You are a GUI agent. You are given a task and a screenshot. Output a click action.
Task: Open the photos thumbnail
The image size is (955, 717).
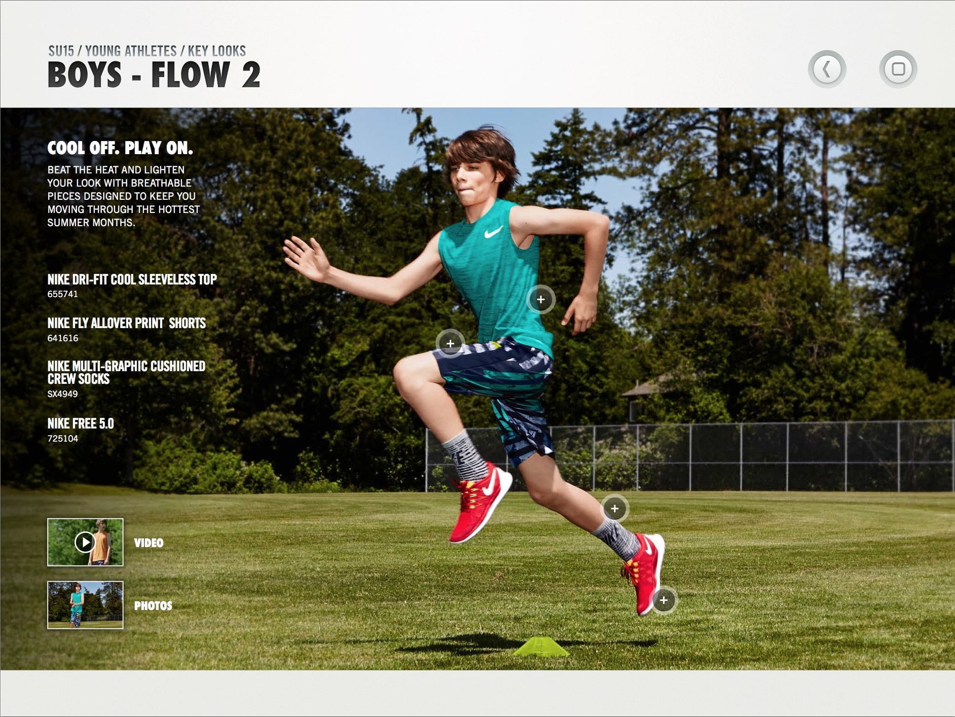pyautogui.click(x=85, y=605)
